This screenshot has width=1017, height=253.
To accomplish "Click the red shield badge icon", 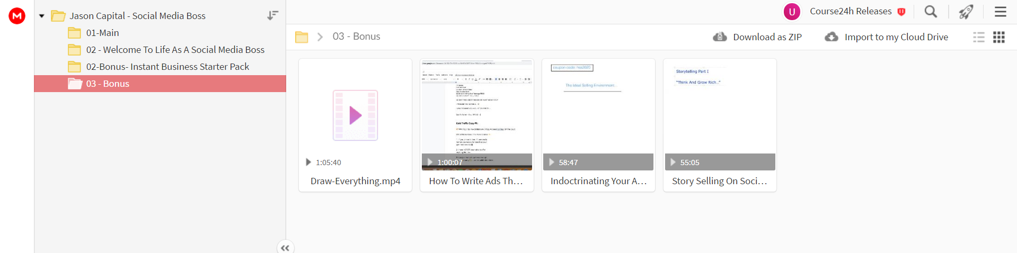I will 901,12.
